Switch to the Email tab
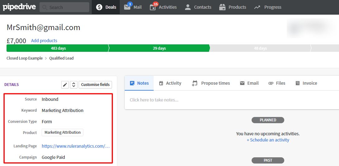 pyautogui.click(x=249, y=83)
